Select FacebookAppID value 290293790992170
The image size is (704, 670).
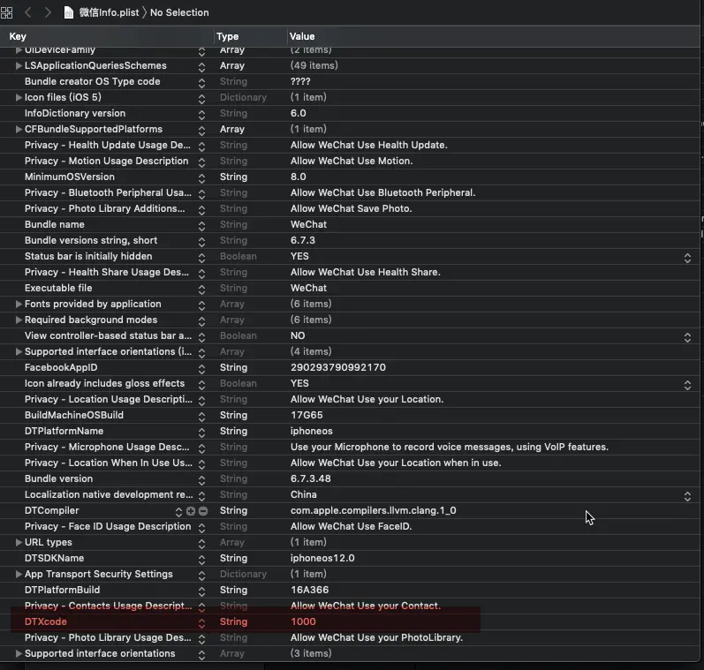[x=338, y=367]
